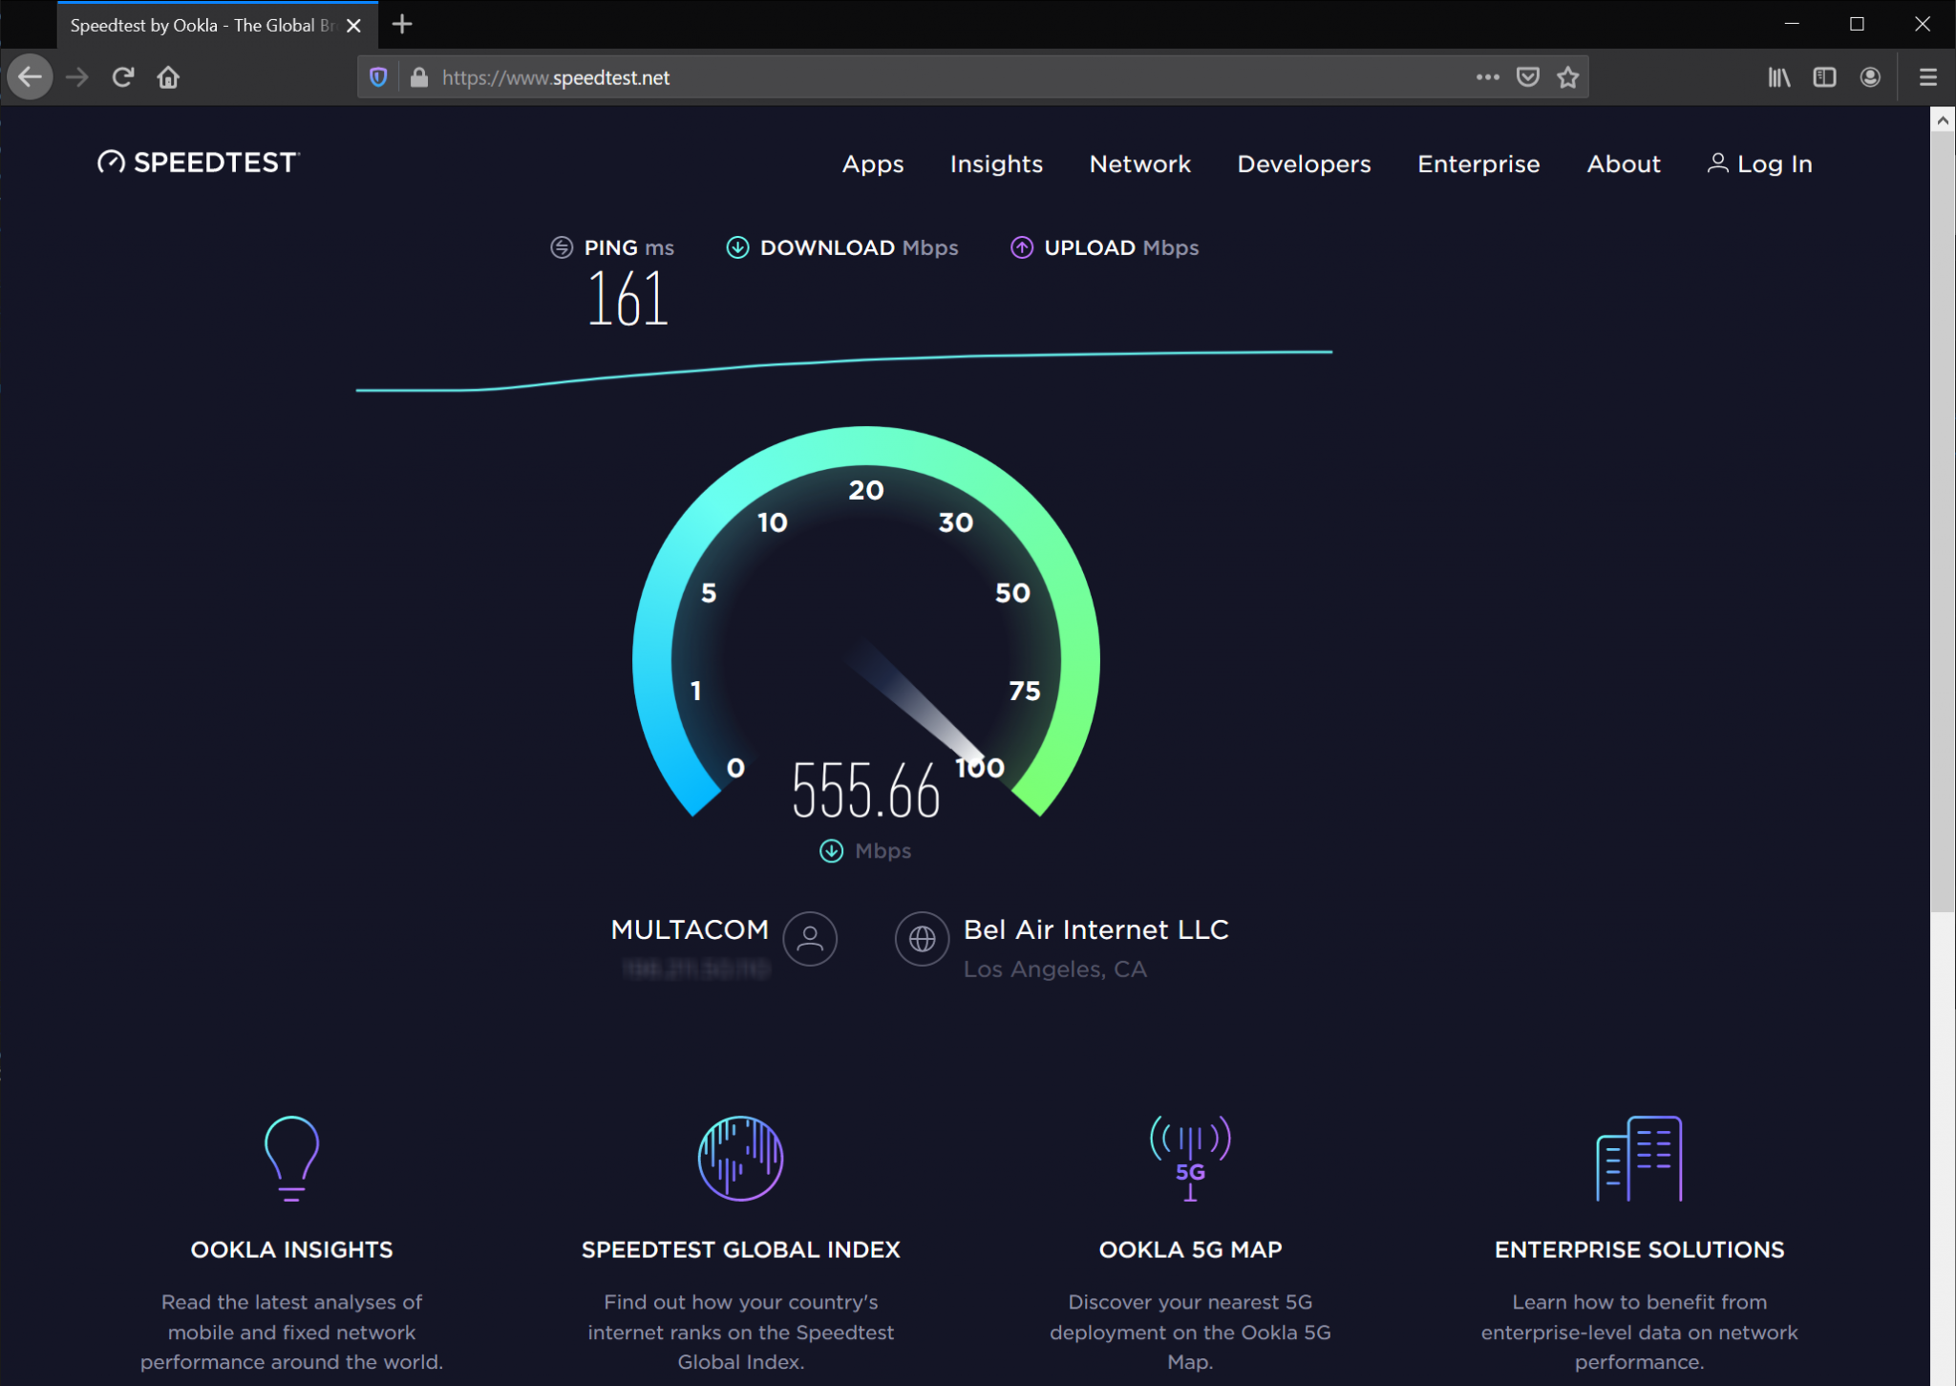
Task: Click the globe server icon
Action: pos(922,939)
